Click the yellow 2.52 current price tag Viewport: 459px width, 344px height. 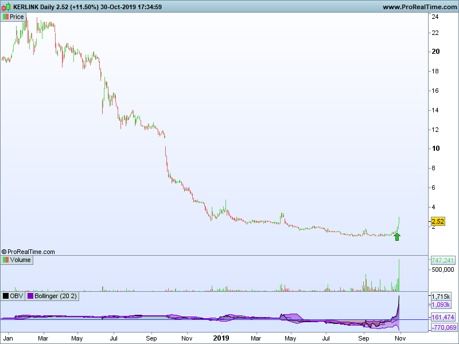[438, 221]
